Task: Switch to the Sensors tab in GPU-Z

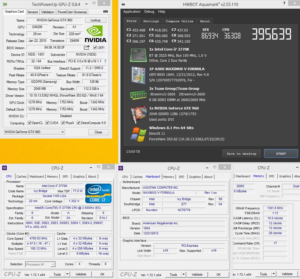Action: (33, 12)
